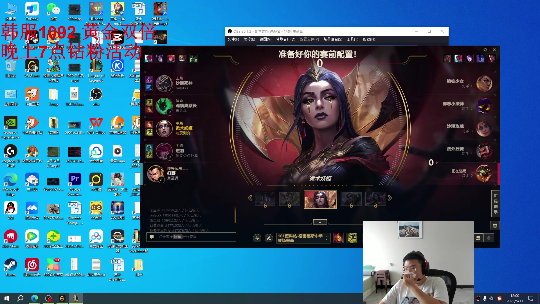
Task: Open Microsoft Edge from the taskbar
Action: click(34, 298)
